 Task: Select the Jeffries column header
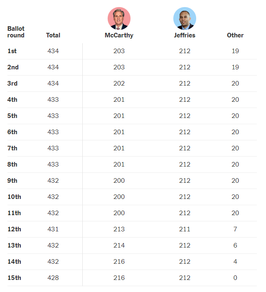pos(185,35)
